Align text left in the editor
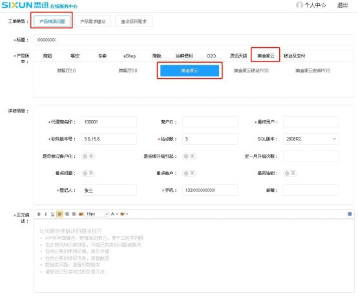 click(59, 214)
